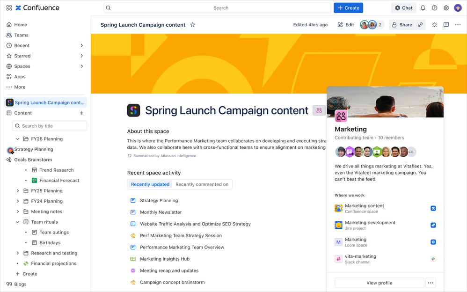Click the team icon beside the page title
The height and width of the screenshot is (292, 467).
[x=319, y=110]
